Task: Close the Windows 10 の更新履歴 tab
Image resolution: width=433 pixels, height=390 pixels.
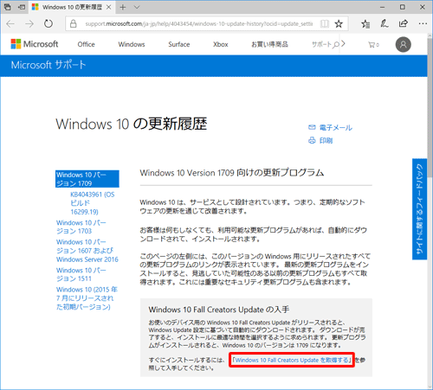Action: [109, 7]
